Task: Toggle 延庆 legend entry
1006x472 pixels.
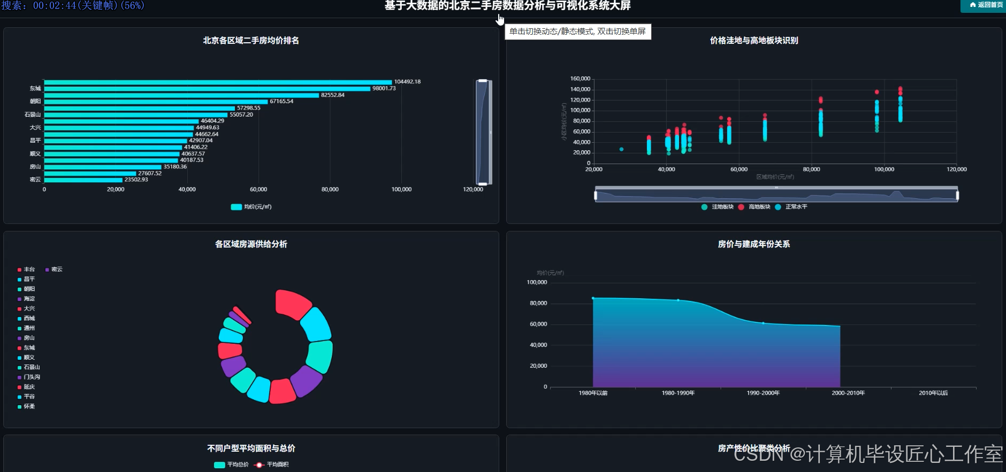Action: coord(26,387)
